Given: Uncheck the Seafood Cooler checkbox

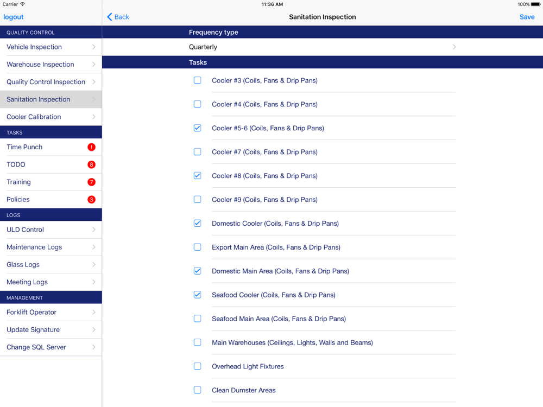Looking at the screenshot, I should [198, 295].
